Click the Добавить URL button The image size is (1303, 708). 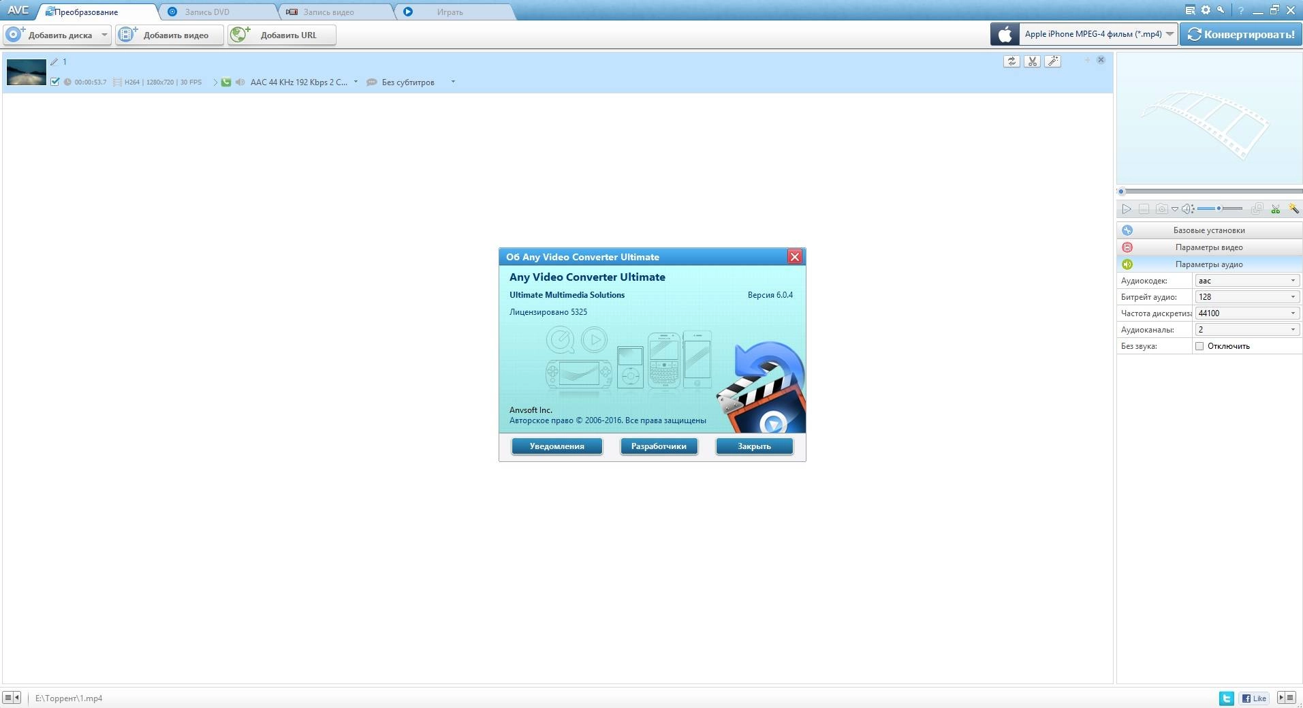(282, 35)
